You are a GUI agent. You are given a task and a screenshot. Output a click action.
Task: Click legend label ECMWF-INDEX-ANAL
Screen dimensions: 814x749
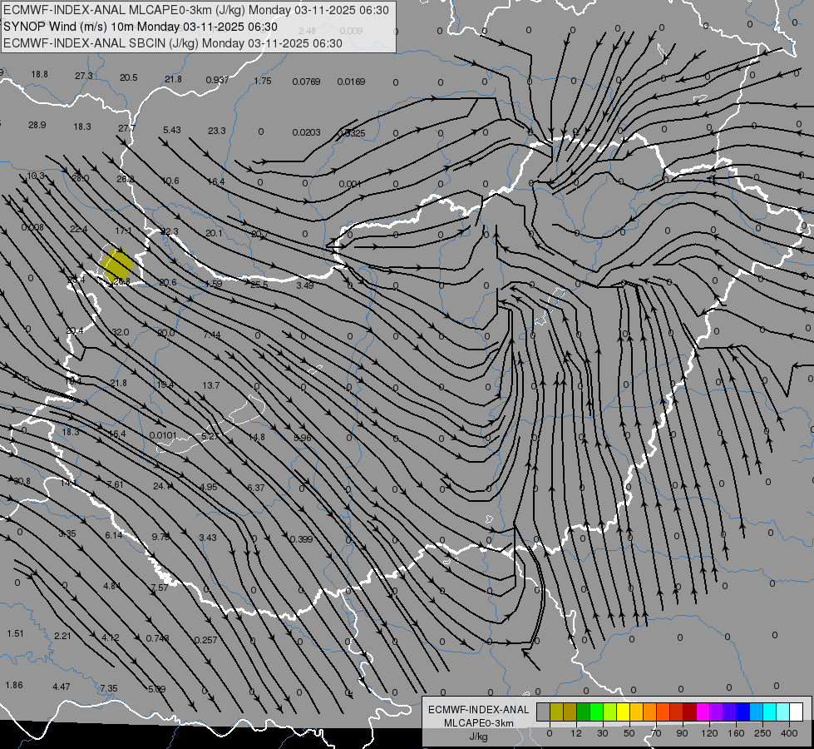tap(479, 710)
